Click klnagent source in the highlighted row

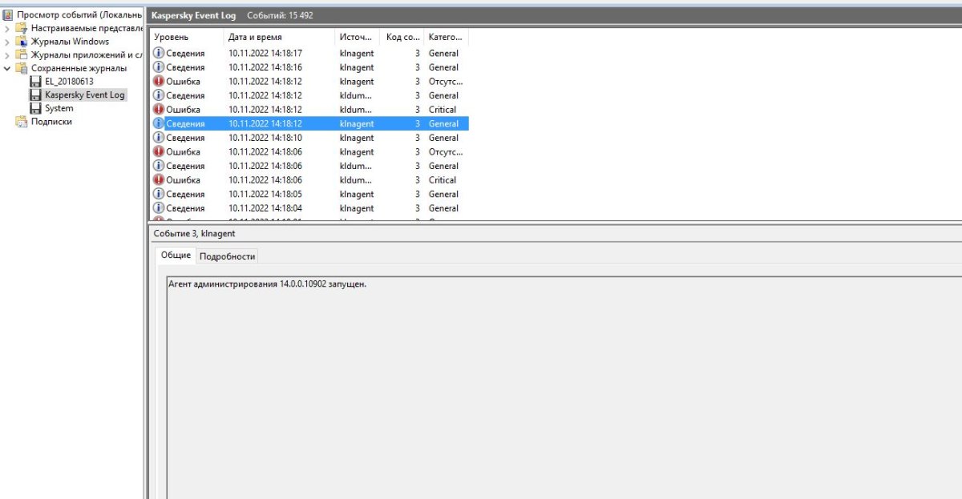(357, 123)
